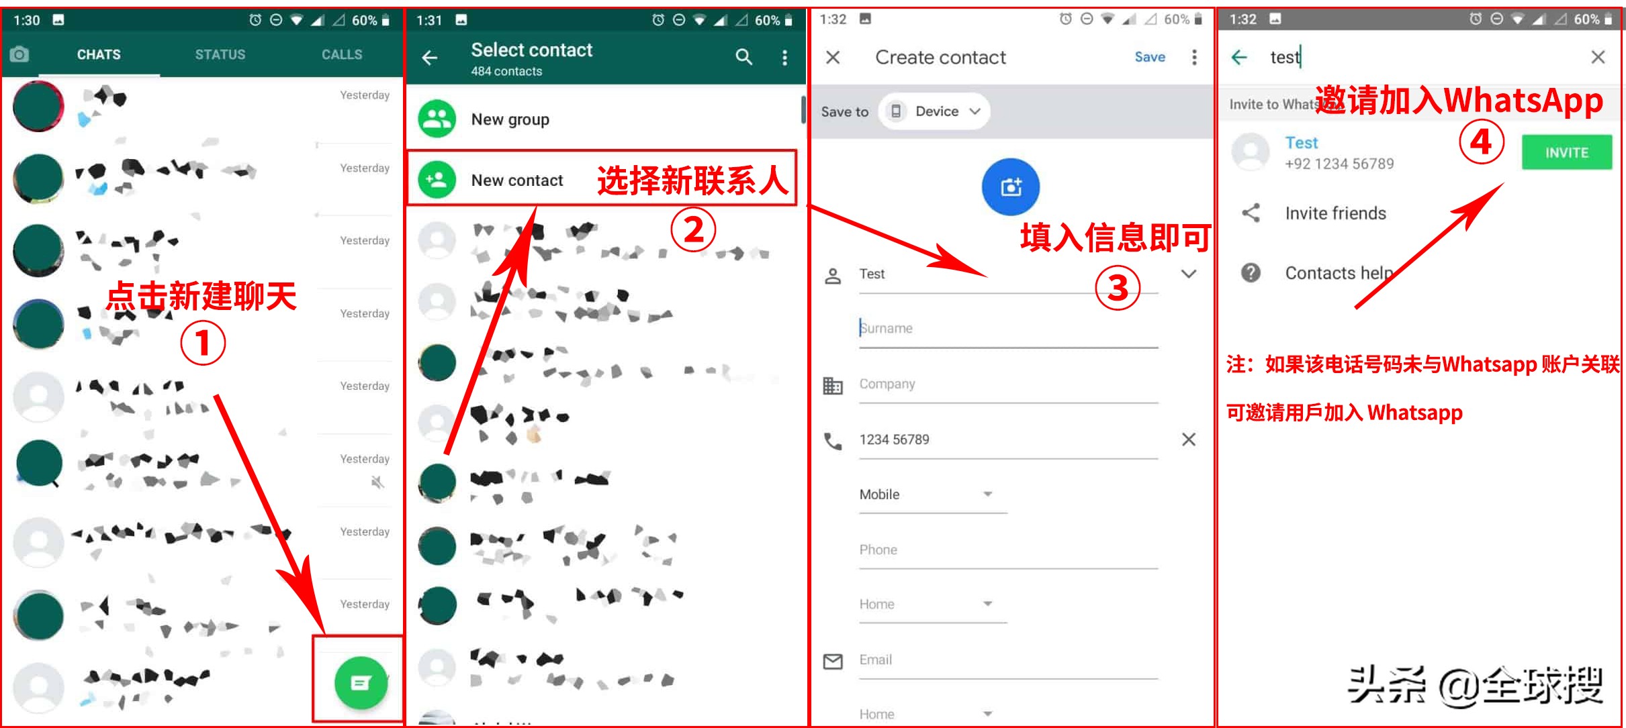Click the INVITE button for Test contact
Screen dimensions: 1626x728
pos(1566,152)
